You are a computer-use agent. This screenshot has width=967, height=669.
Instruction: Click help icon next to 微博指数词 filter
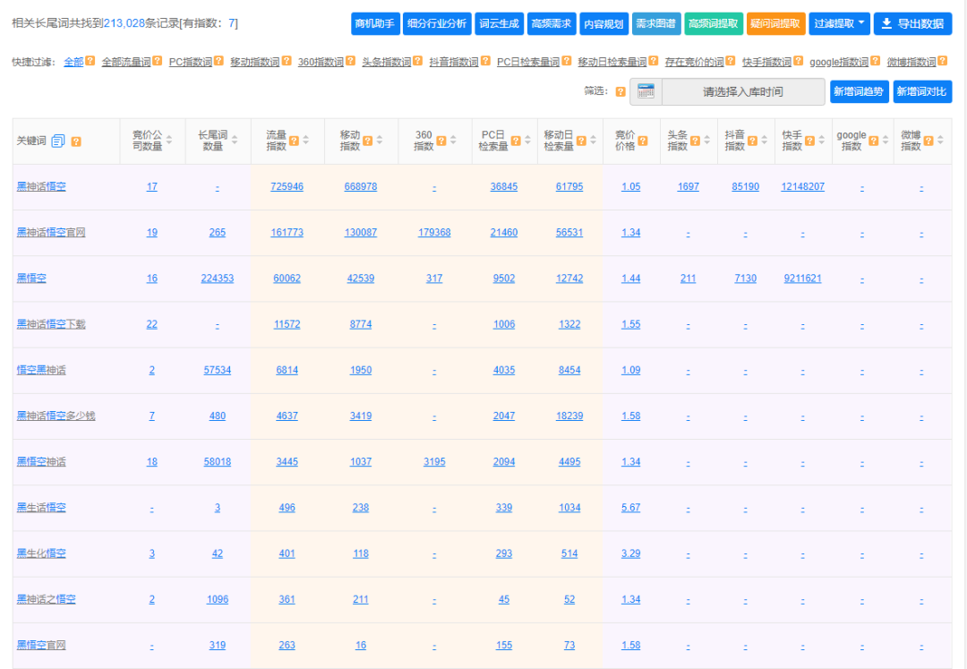[x=942, y=61]
